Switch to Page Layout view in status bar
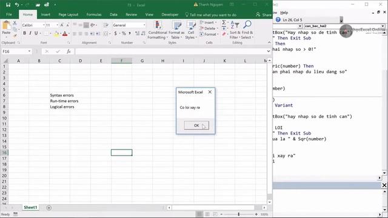Viewport: 388px width, 218px height. pyautogui.click(x=207, y=214)
